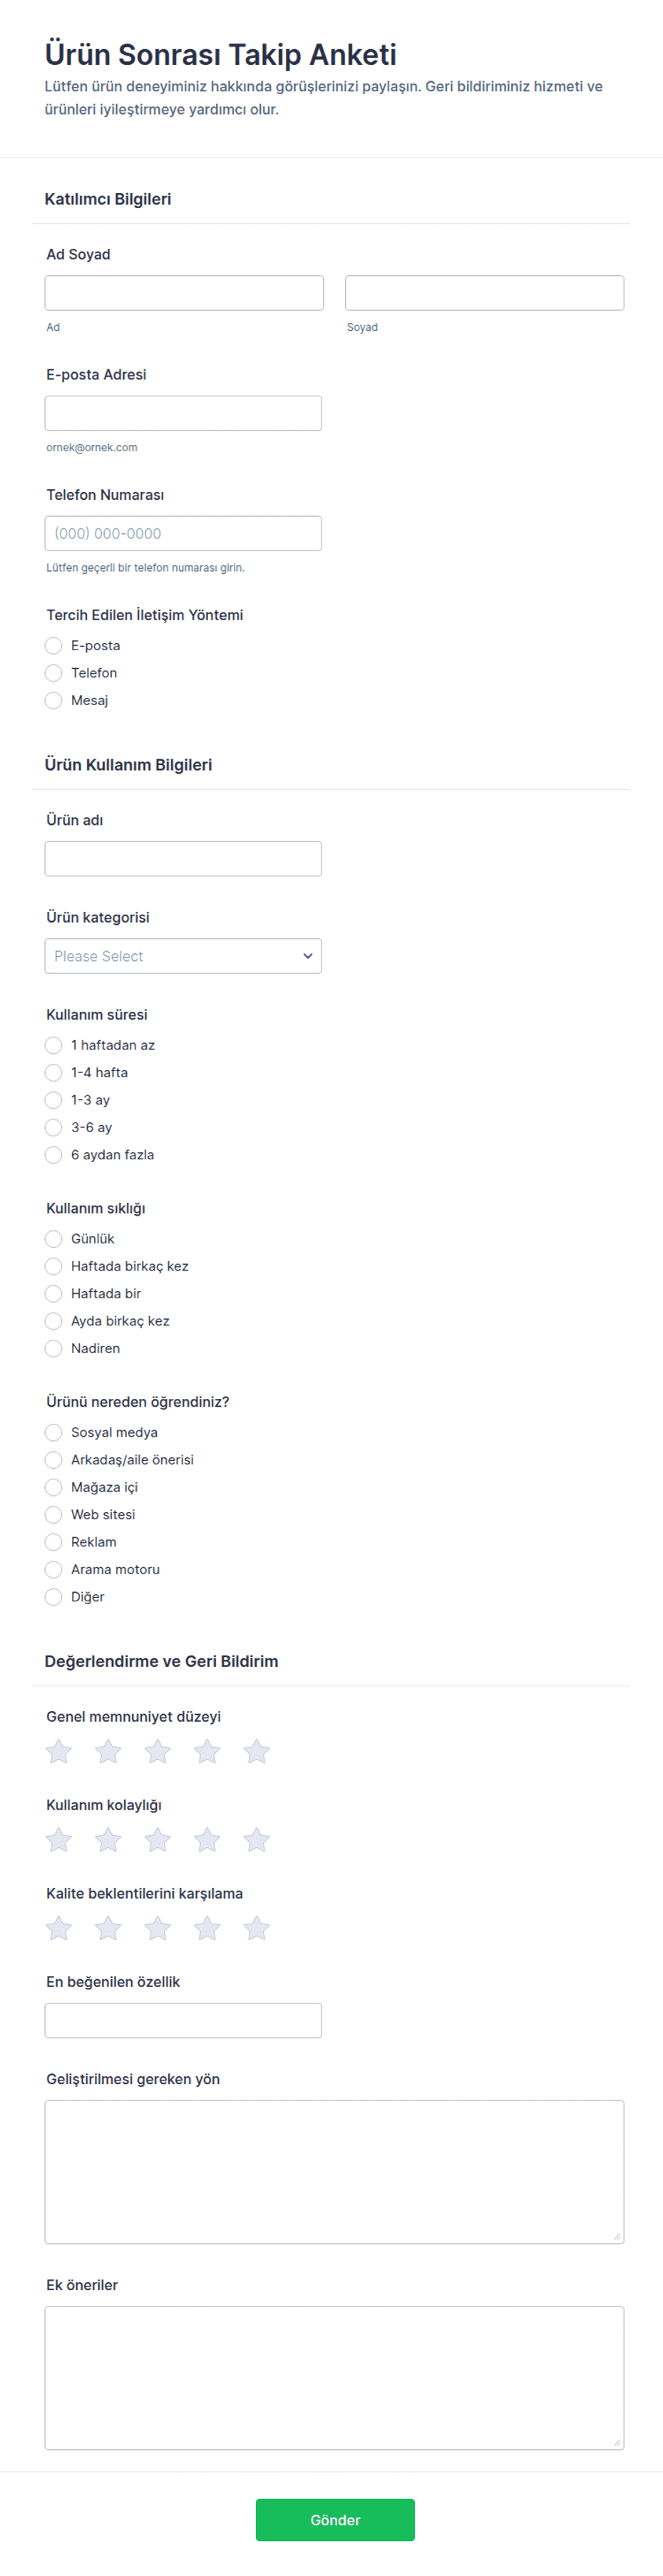Give Kullanım kolaylığı three stars

158,1839
